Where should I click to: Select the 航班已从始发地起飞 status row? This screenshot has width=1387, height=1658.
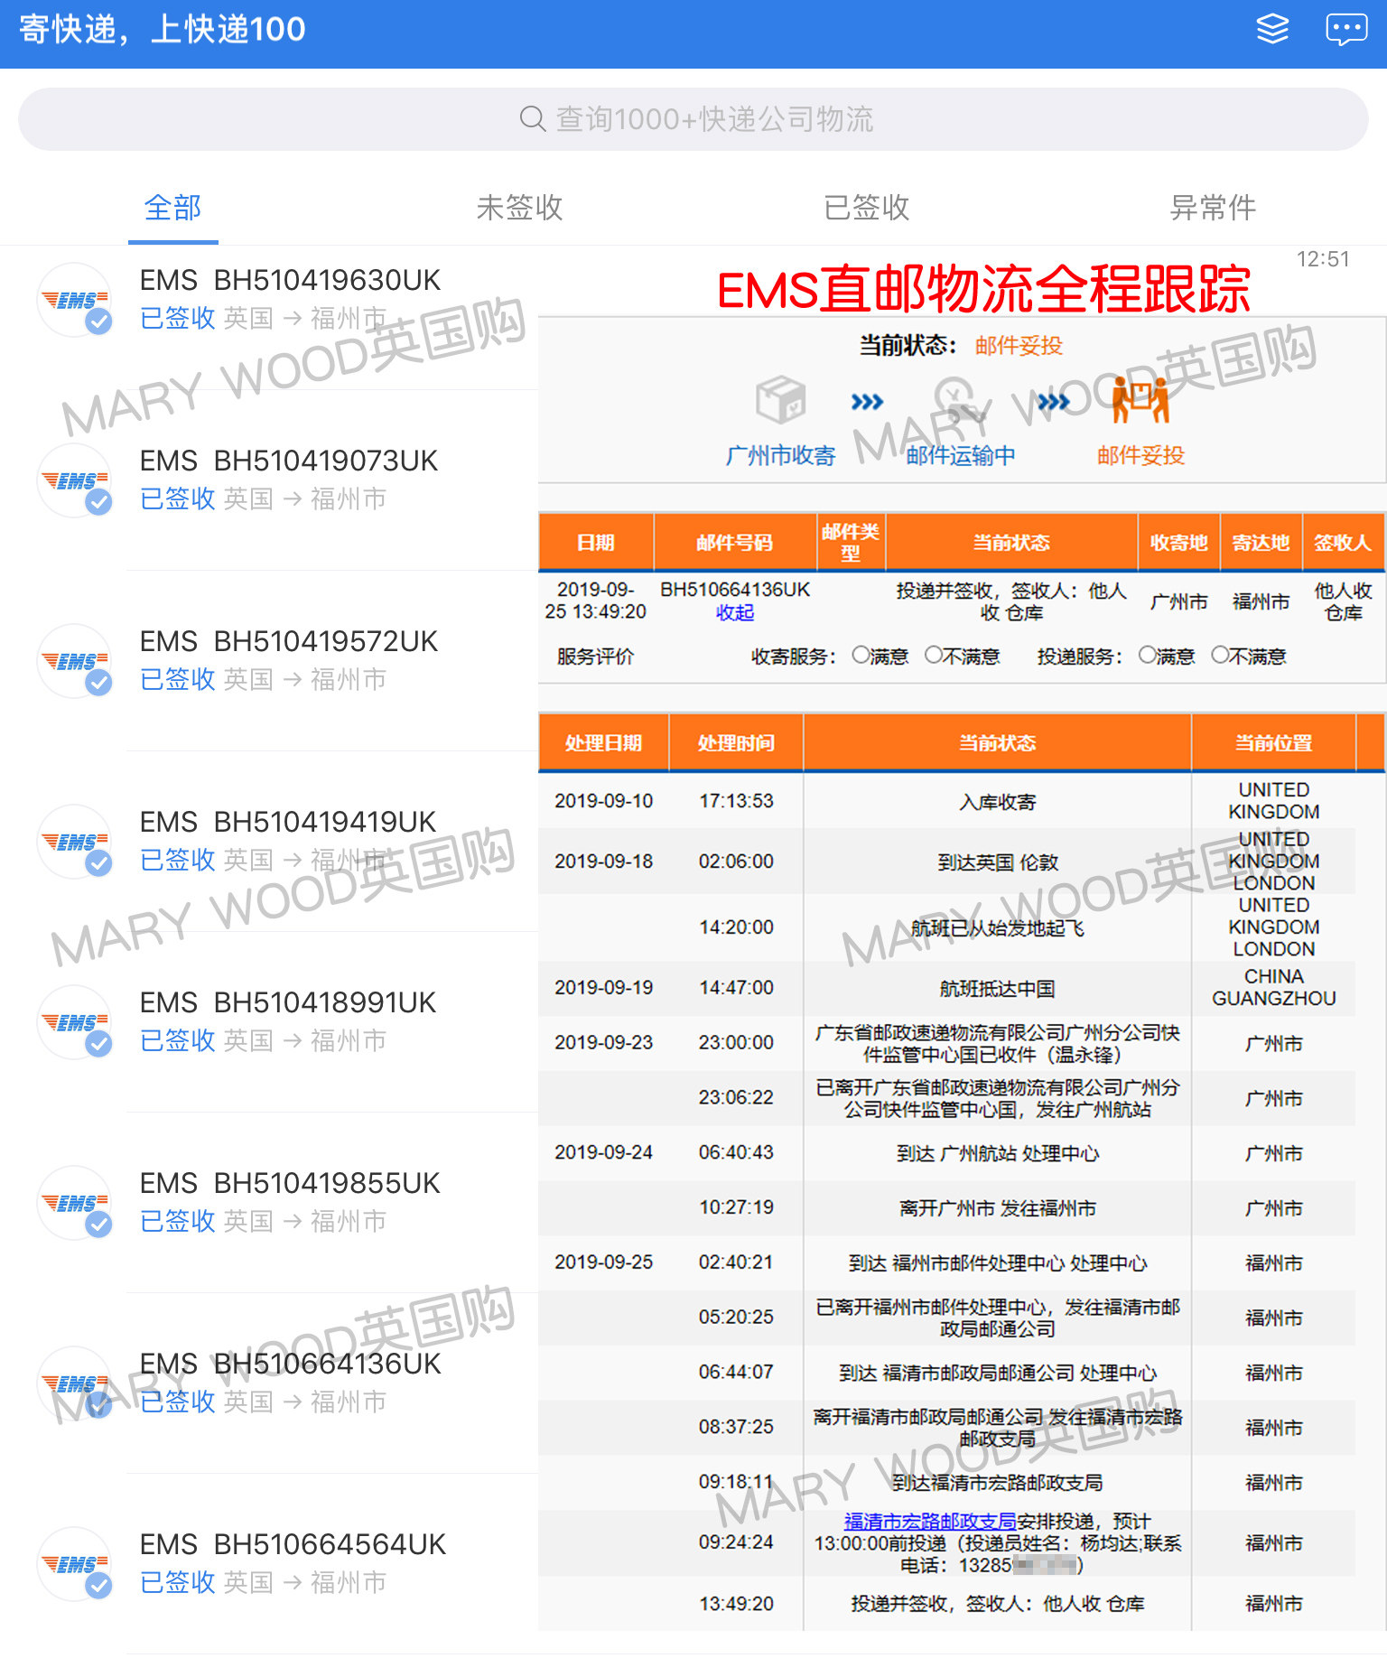[x=947, y=927]
